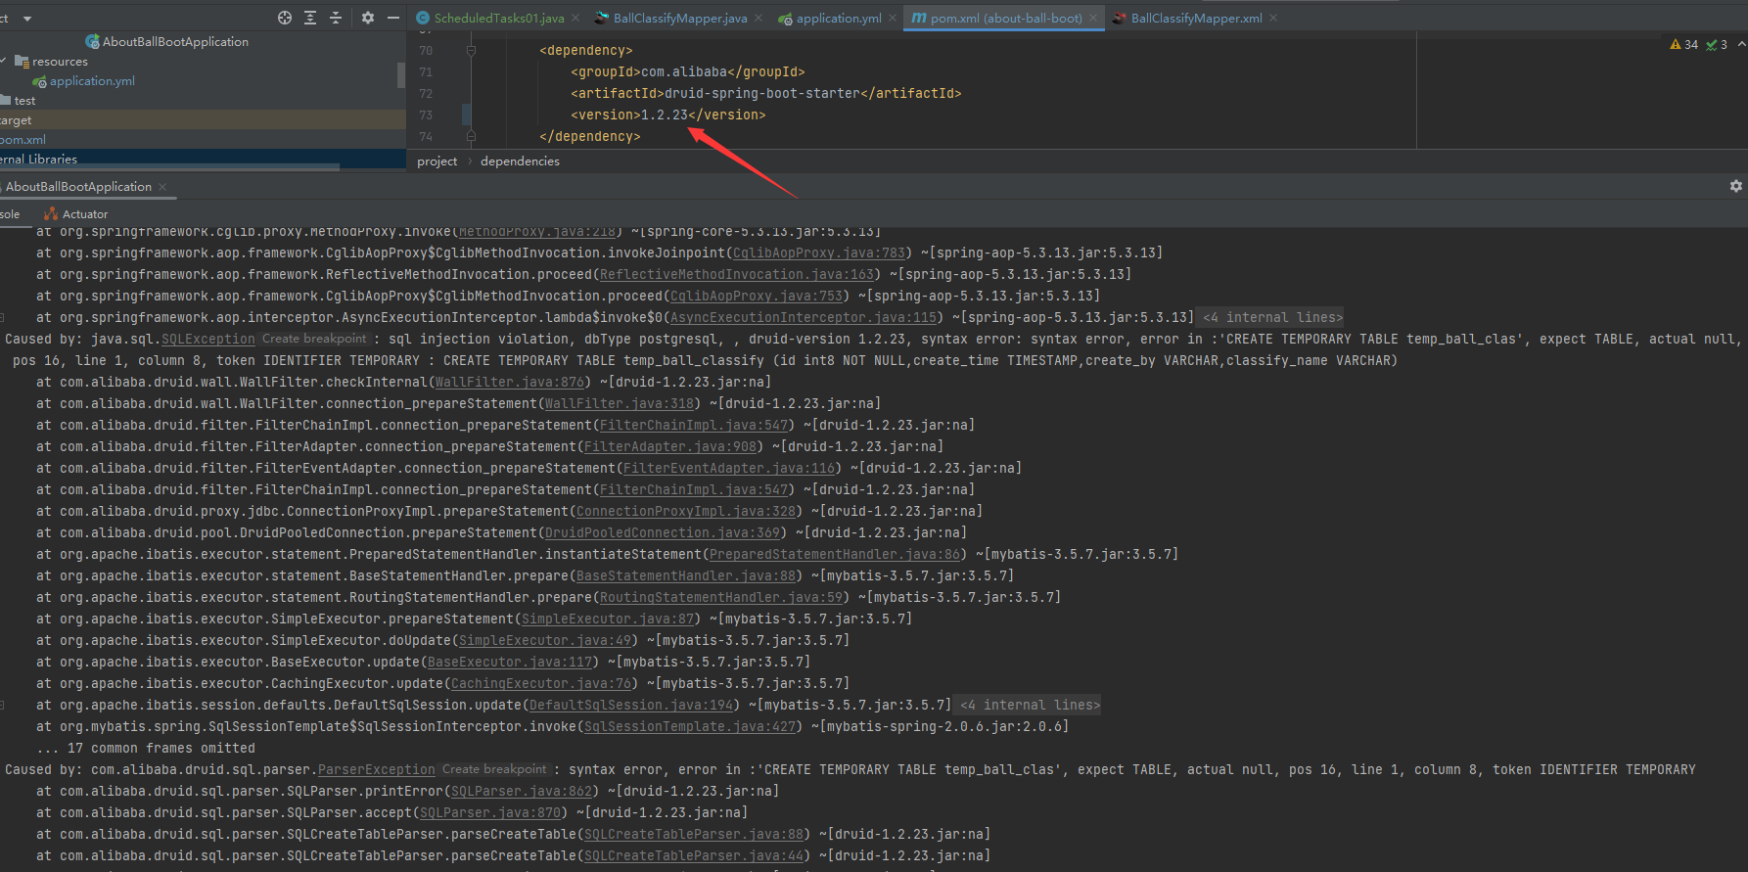
Task: Expand the inspection widget chevron arrow
Action: (x=1742, y=44)
